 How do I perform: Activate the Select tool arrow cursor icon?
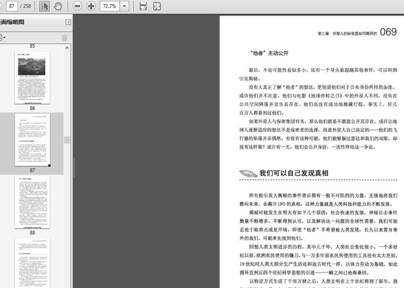coord(44,6)
